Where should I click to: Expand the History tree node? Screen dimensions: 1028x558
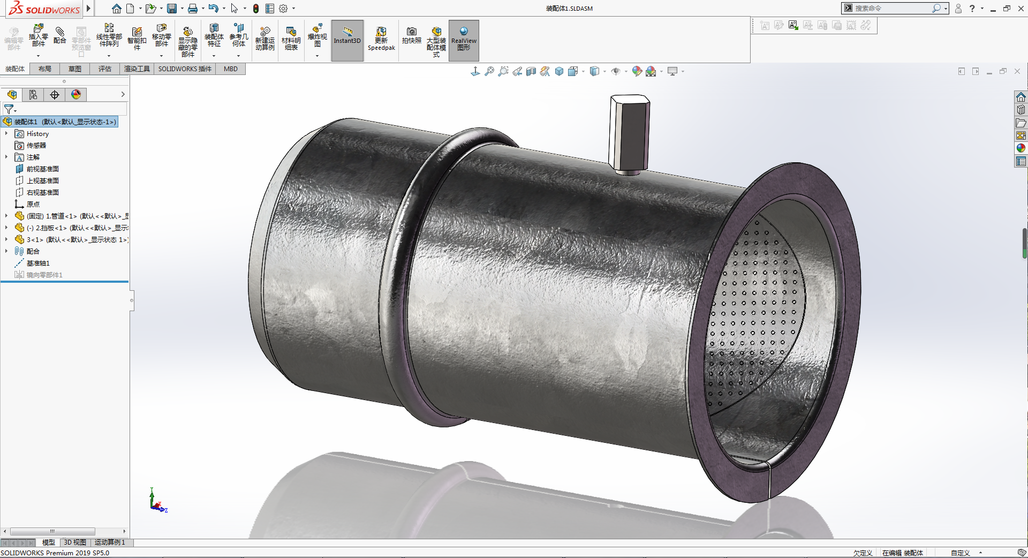click(6, 133)
